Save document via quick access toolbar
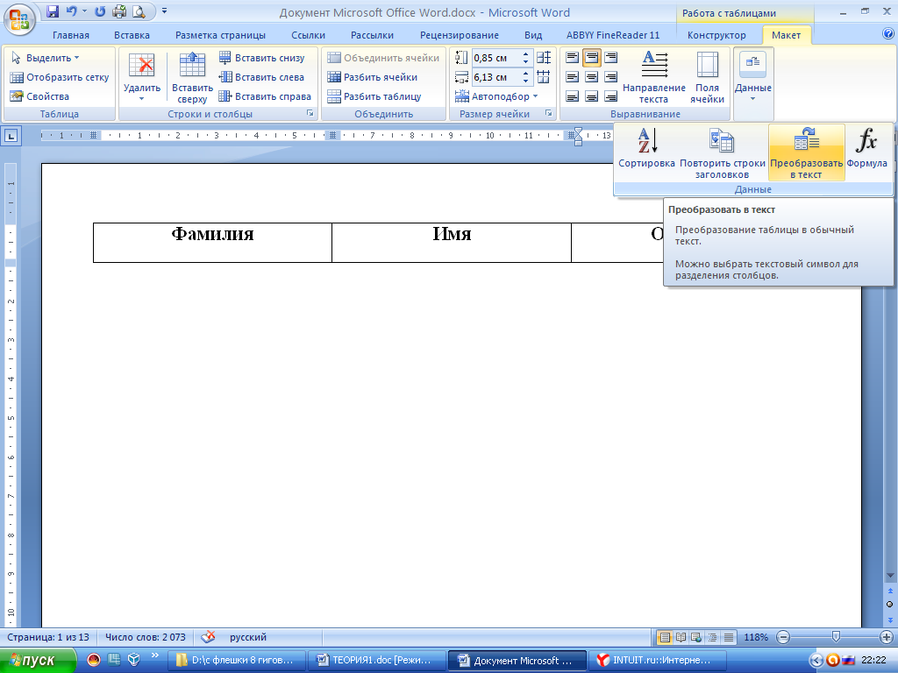Viewport: 898px width, 673px height. click(x=53, y=11)
